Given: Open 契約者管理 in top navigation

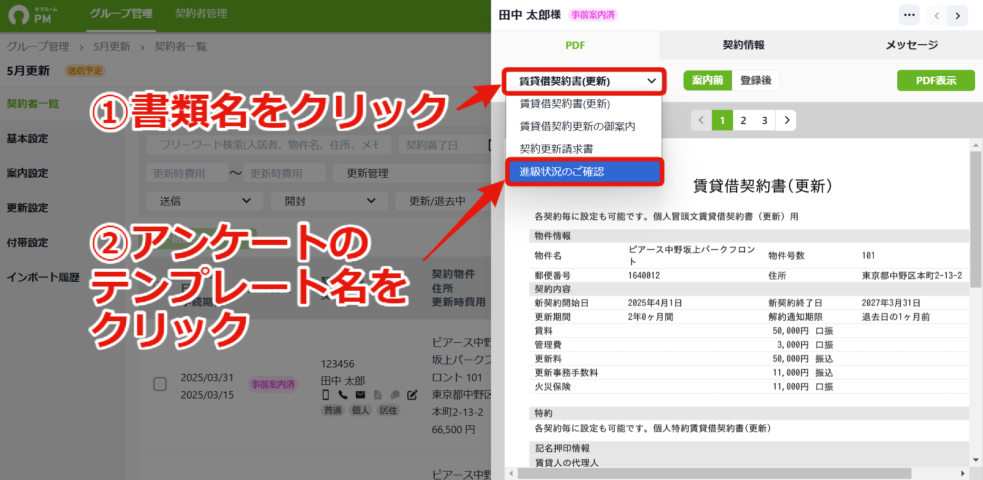Looking at the screenshot, I should pyautogui.click(x=201, y=14).
